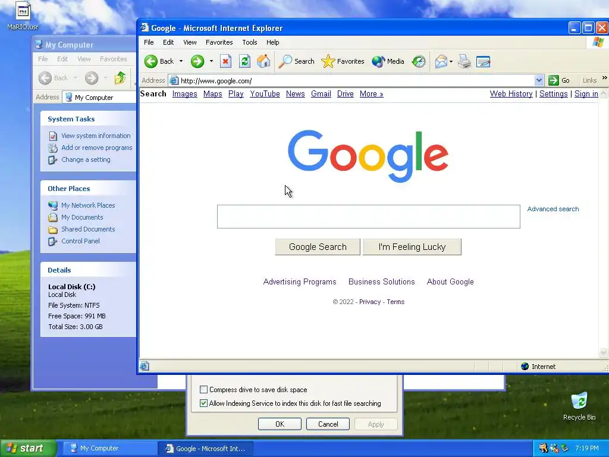Click the Up folder icon in My Computer
The image size is (609, 457).
(x=120, y=78)
